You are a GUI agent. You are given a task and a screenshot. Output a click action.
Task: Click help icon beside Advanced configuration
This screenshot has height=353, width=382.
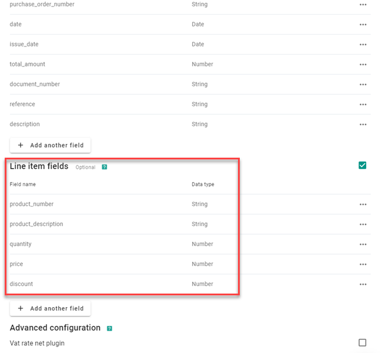point(109,328)
